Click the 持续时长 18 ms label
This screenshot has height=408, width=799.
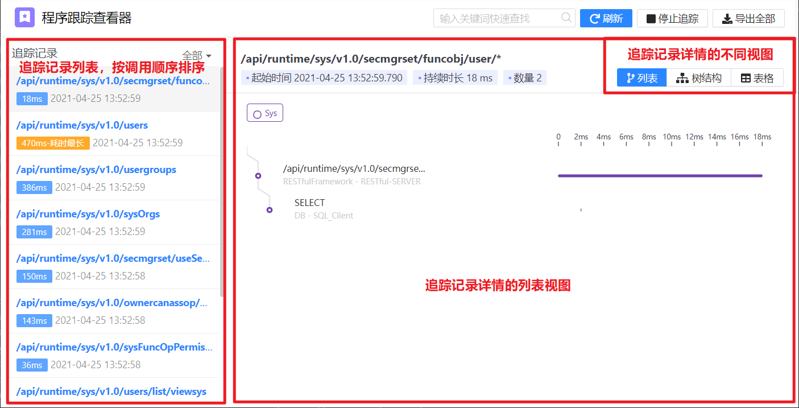[455, 78]
